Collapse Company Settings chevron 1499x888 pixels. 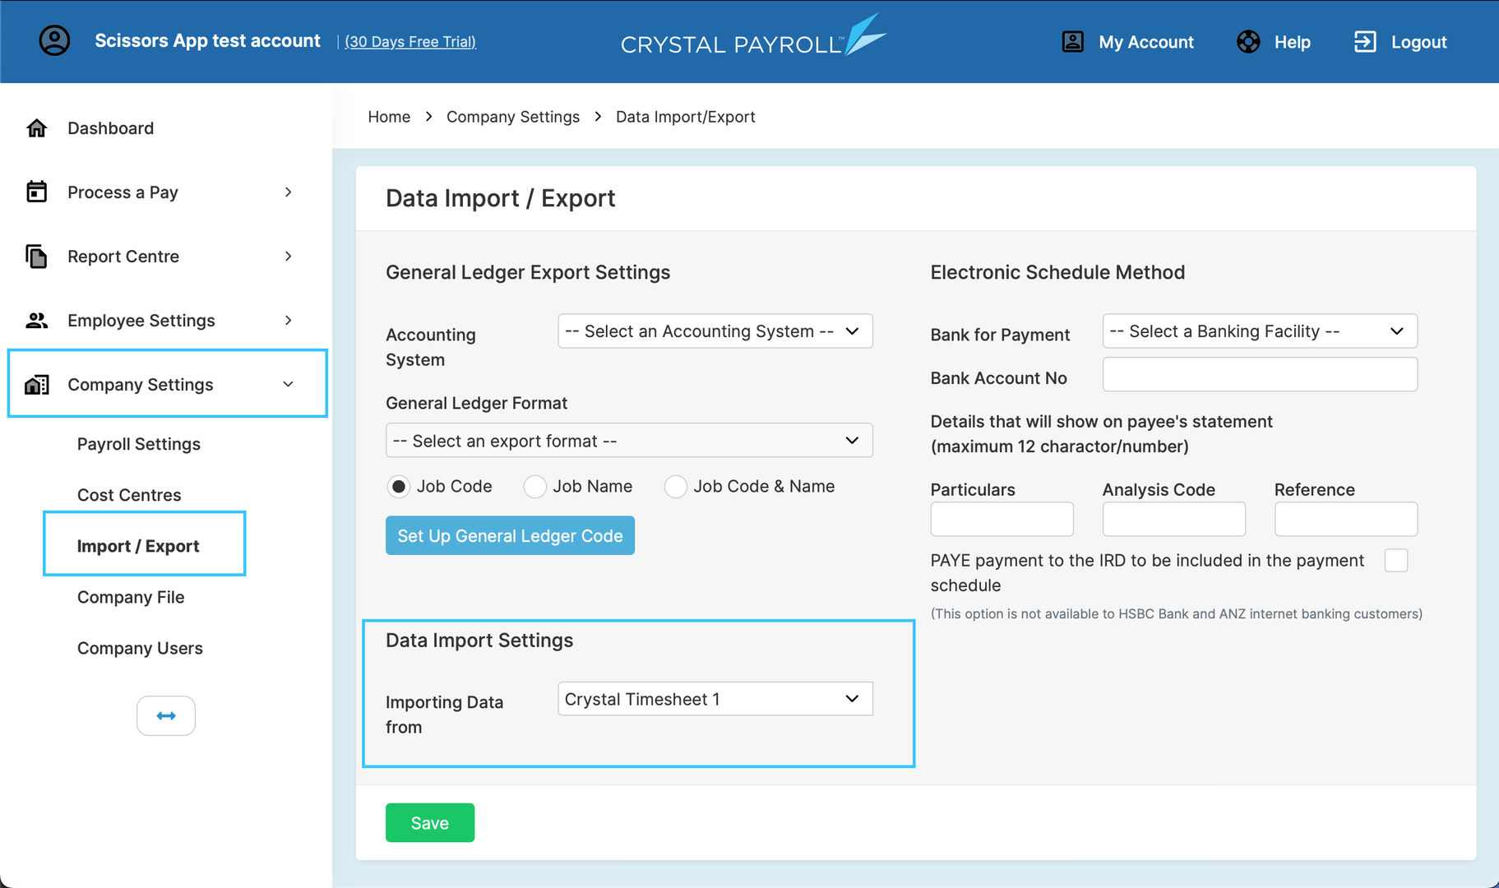click(x=288, y=384)
